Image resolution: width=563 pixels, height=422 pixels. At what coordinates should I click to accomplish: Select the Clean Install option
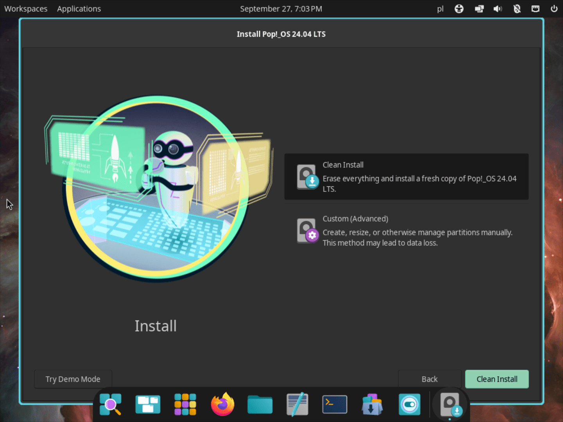407,177
